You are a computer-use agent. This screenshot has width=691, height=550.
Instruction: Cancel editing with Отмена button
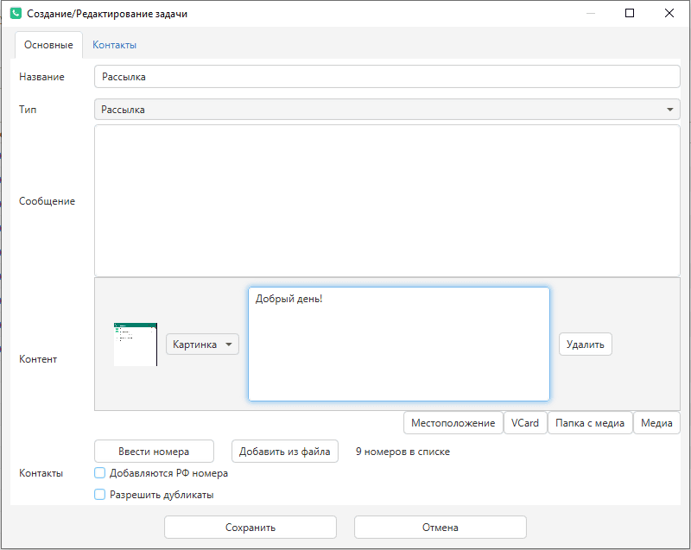(x=441, y=527)
